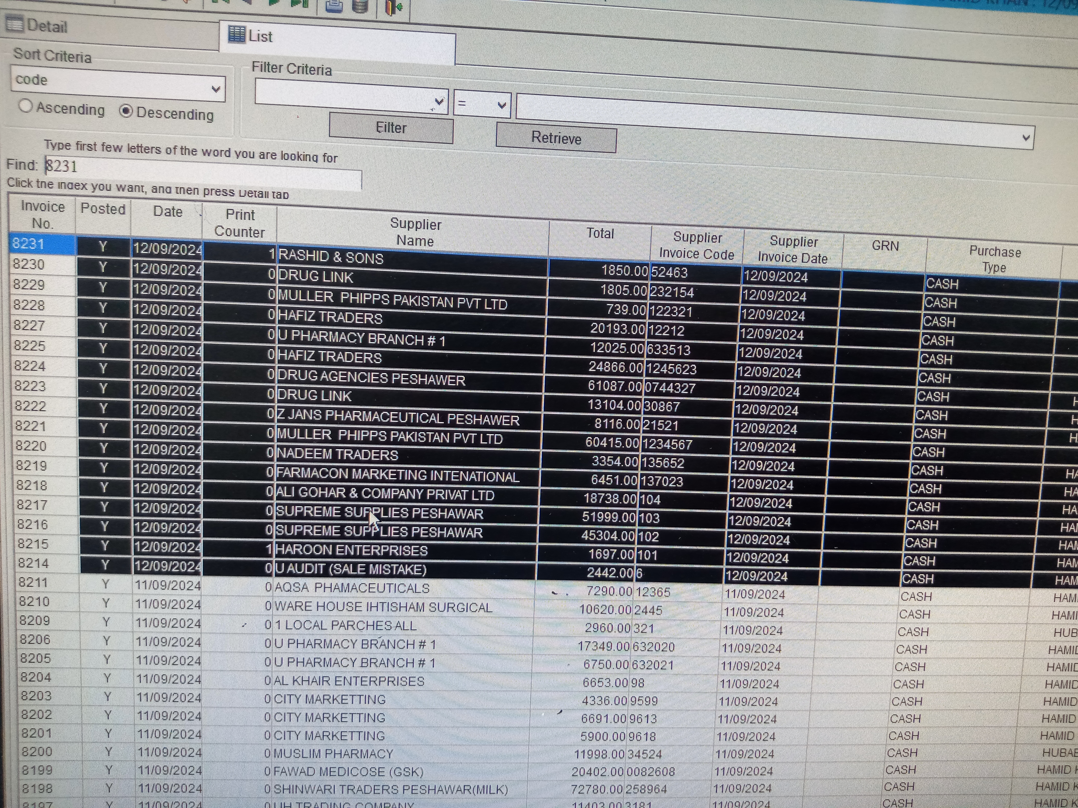The image size is (1078, 808).
Task: Select invoice row 8211 AQSA PHAMACEUTICALS
Action: pyautogui.click(x=351, y=588)
